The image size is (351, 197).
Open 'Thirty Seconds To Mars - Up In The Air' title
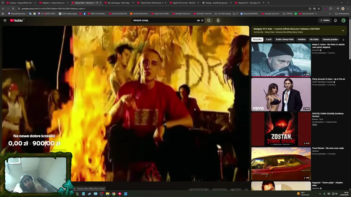coord(329,79)
